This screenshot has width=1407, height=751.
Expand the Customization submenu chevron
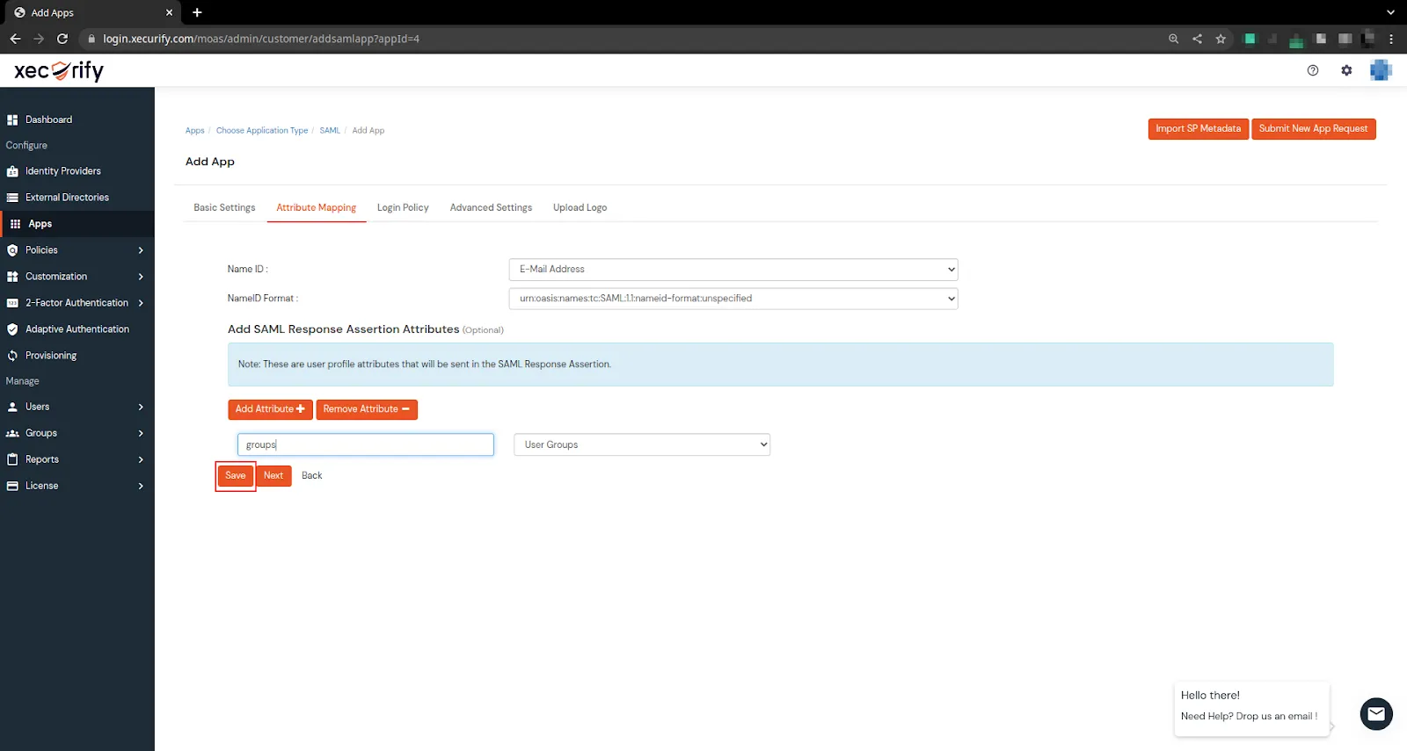coord(141,277)
